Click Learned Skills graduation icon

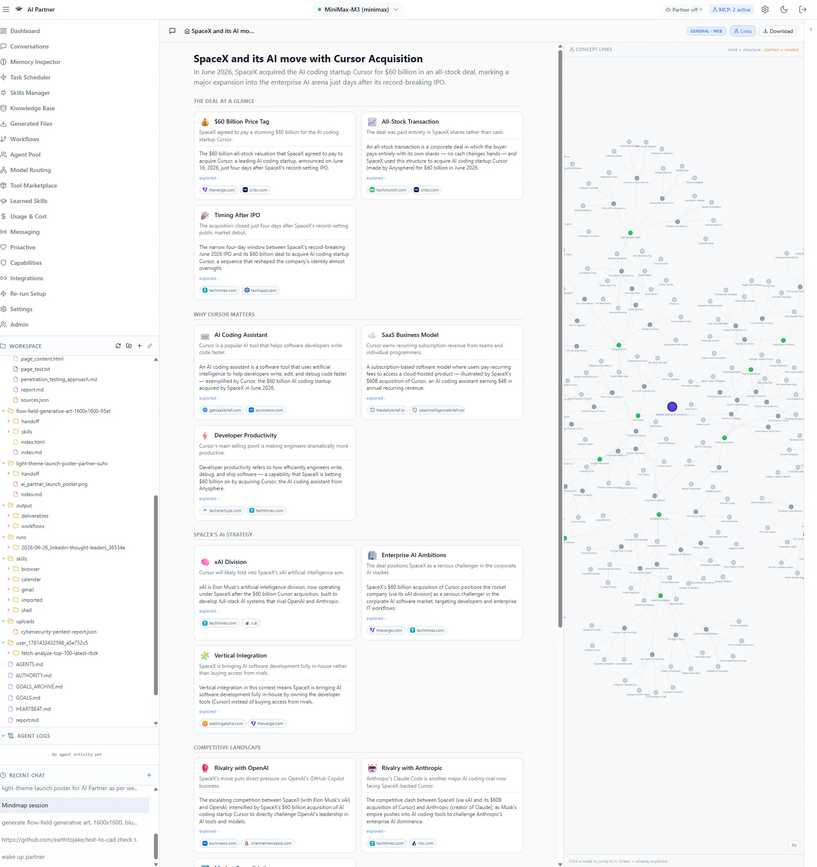tap(3, 201)
